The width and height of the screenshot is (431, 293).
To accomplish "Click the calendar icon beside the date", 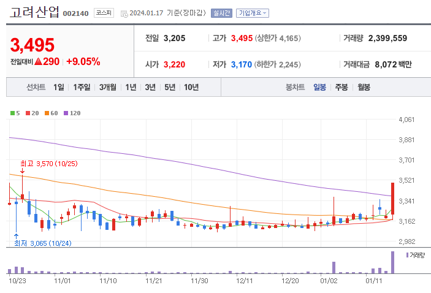I will [x=124, y=13].
